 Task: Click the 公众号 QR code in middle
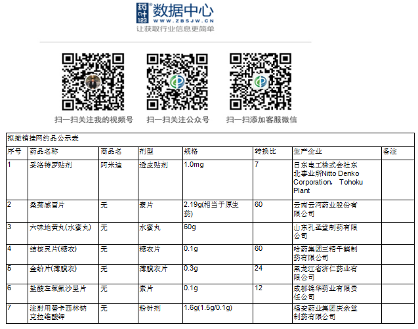point(177,81)
